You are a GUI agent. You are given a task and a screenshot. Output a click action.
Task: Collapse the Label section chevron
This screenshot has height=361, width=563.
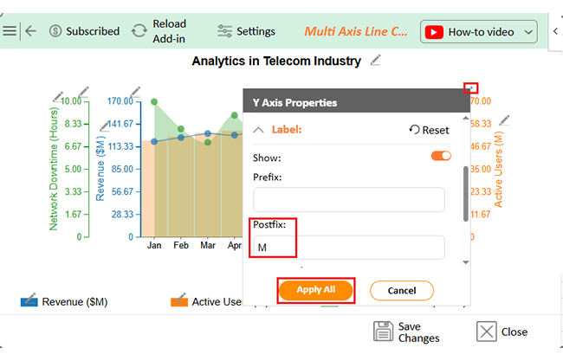tap(258, 130)
